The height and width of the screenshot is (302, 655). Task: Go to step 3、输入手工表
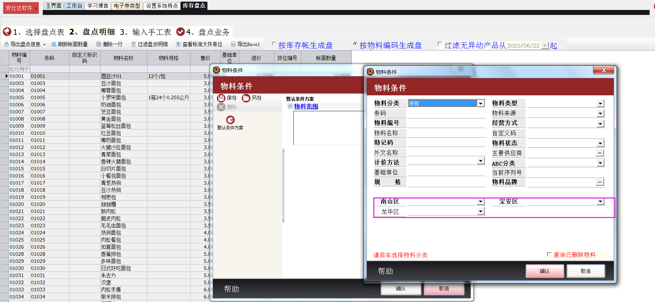coord(146,32)
